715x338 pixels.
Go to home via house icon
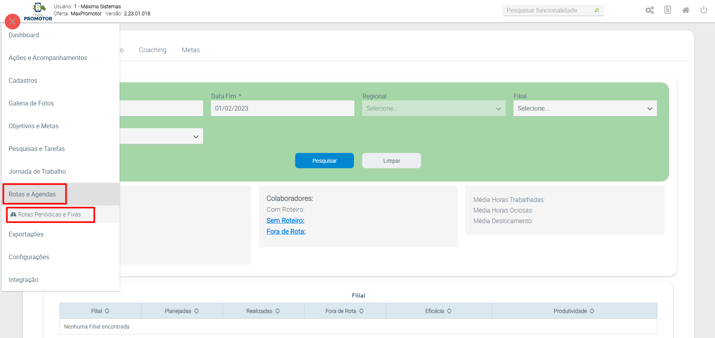686,10
